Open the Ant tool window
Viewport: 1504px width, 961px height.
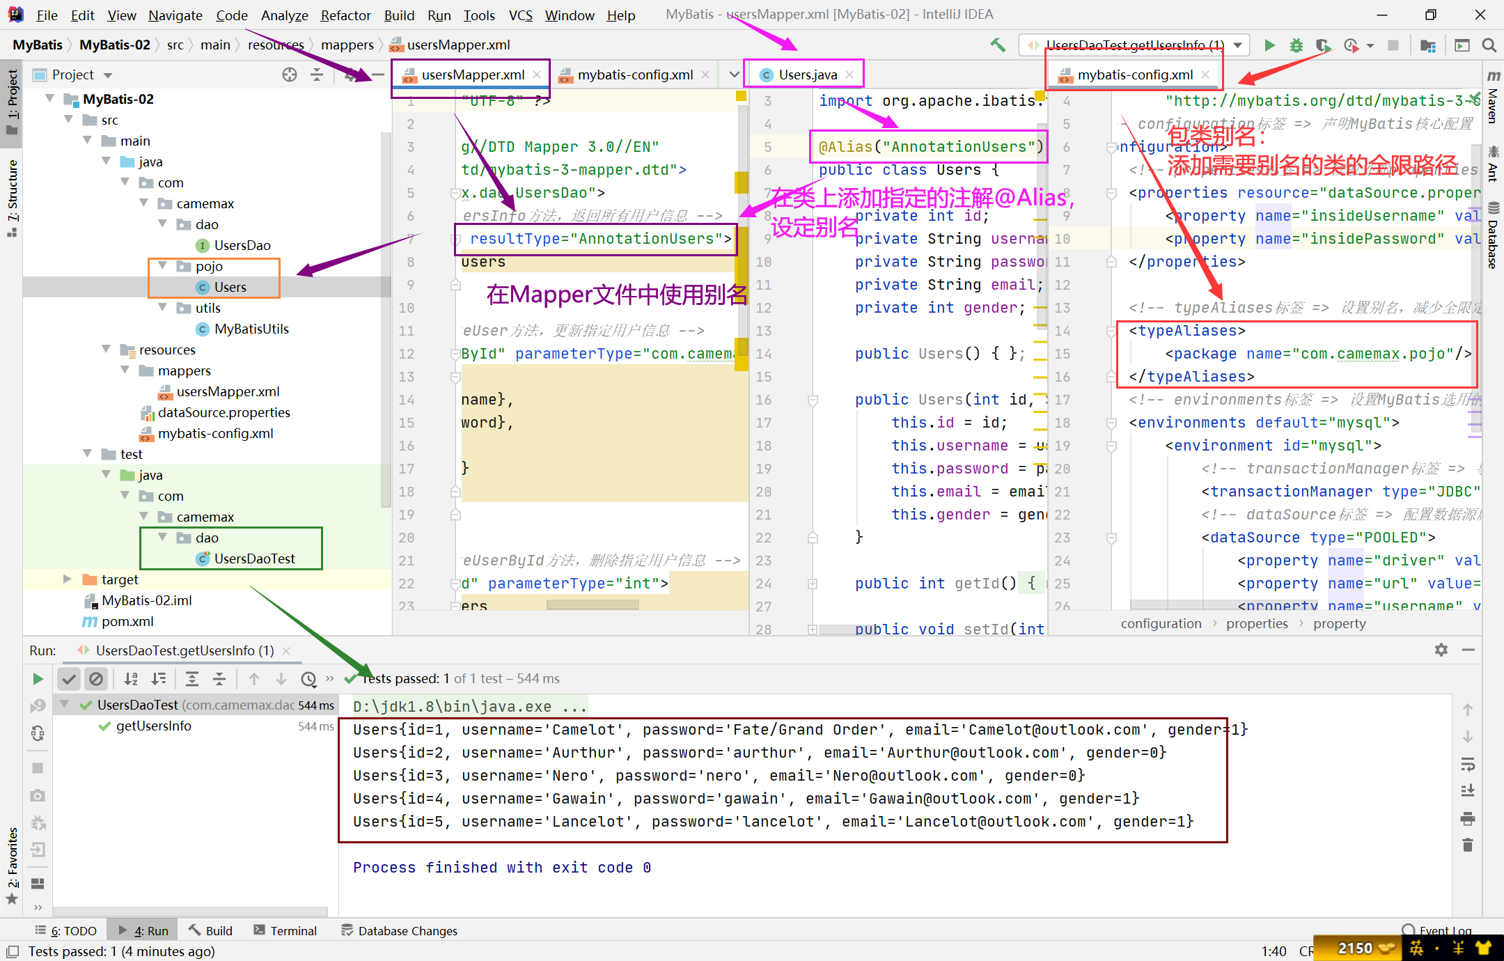click(1494, 163)
